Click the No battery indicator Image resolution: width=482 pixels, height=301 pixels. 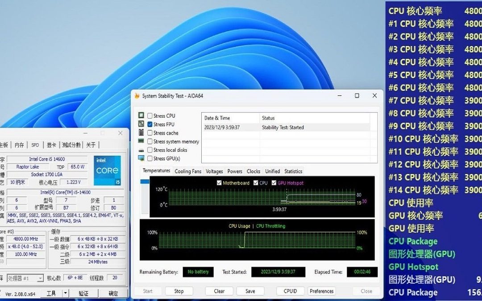198,272
